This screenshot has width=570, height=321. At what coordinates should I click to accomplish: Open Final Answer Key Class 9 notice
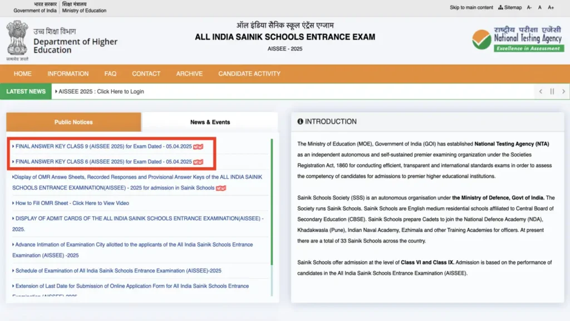click(104, 147)
